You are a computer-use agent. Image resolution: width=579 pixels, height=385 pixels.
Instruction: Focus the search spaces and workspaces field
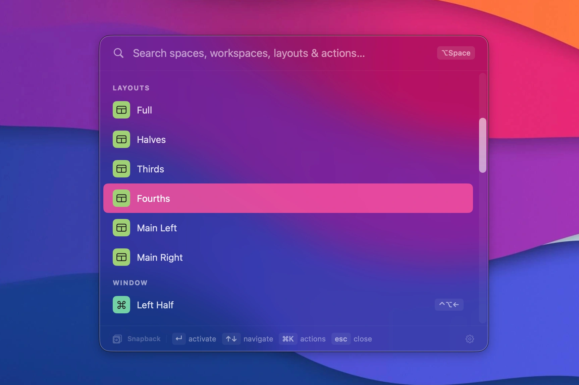click(x=249, y=53)
